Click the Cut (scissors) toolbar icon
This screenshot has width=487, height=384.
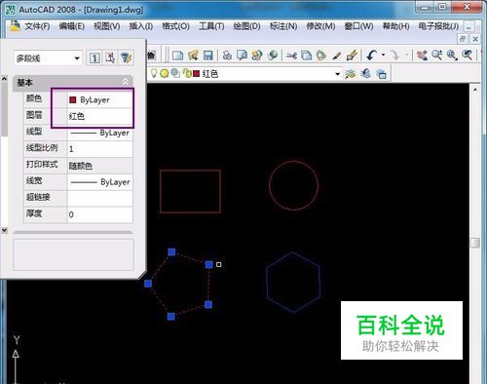(291, 56)
